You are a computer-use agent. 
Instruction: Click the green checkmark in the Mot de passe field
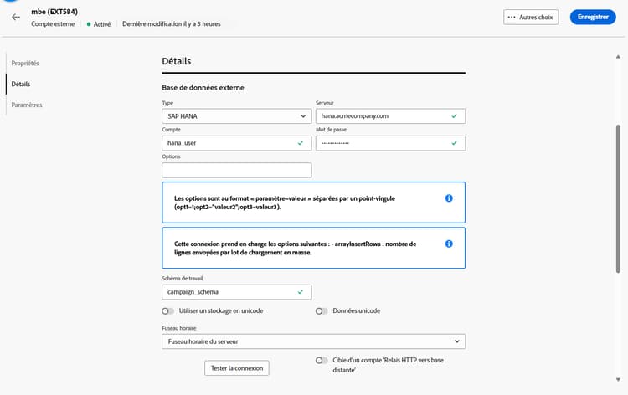pos(454,143)
